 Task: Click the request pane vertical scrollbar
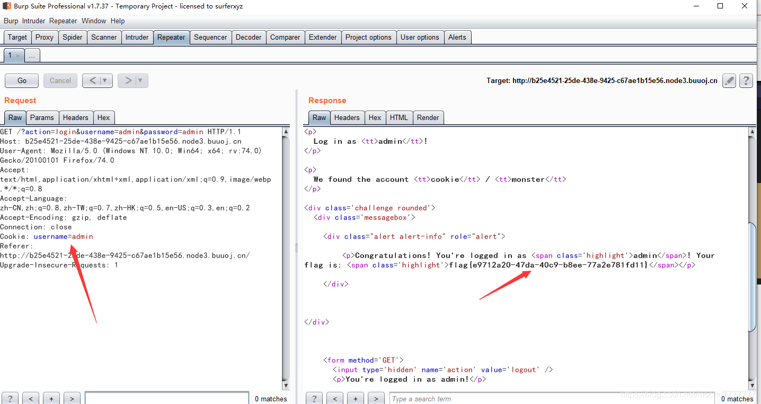(286, 259)
